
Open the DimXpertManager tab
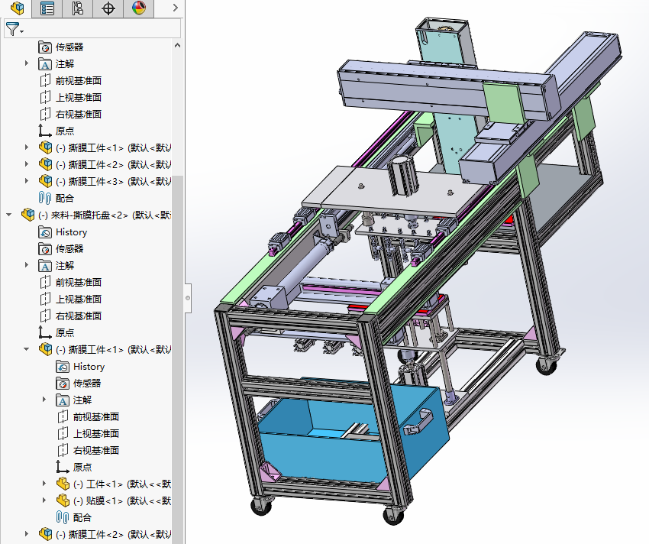point(108,8)
